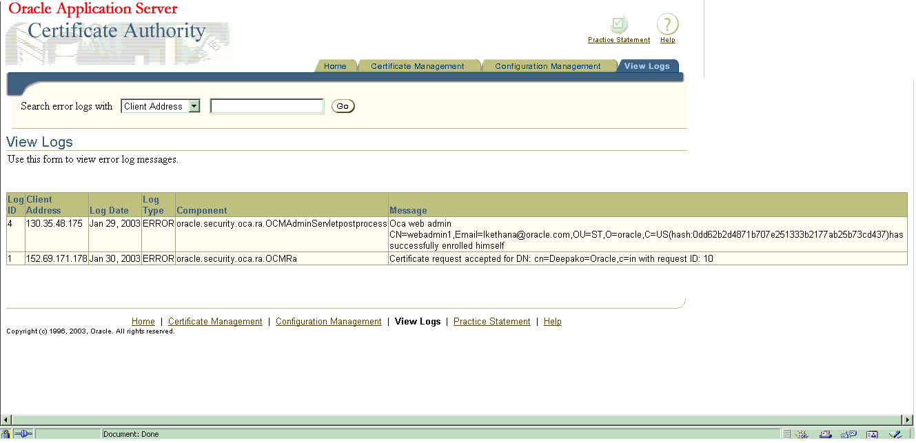This screenshot has width=916, height=443.
Task: Open the Composer pen icon in component bar
Action: click(x=895, y=434)
